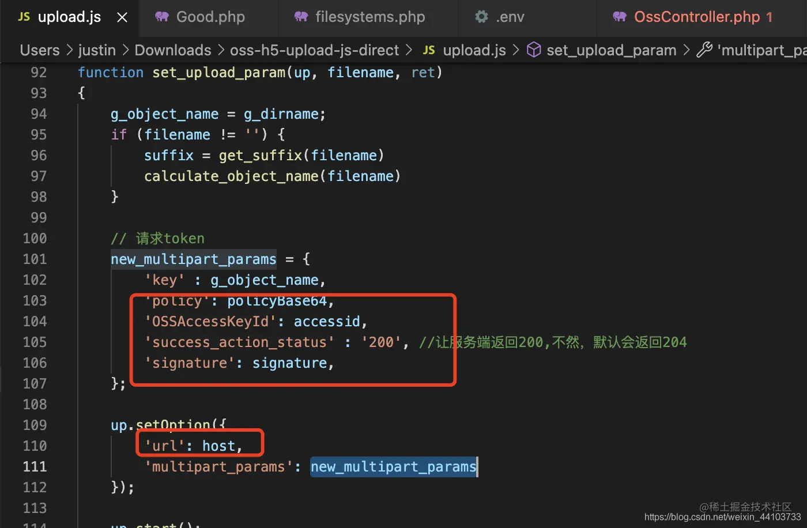The height and width of the screenshot is (528, 807).
Task: Click the wrench icon in the breadcrumb
Action: click(x=704, y=50)
